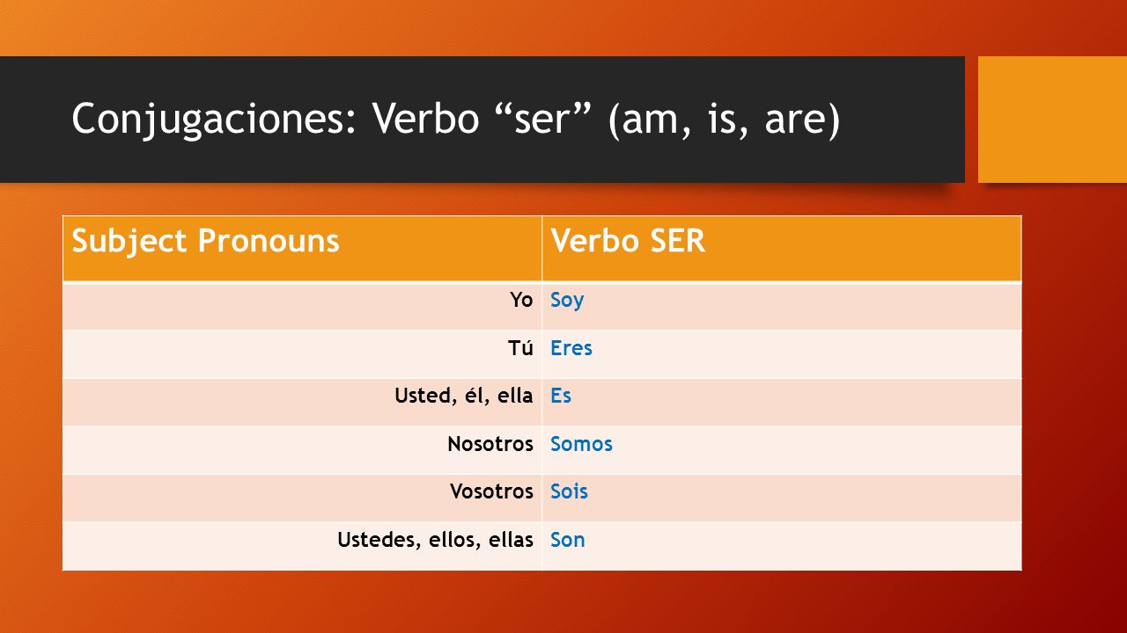The height and width of the screenshot is (633, 1127).
Task: Click the Tú pronoun cell
Action: (x=302, y=354)
